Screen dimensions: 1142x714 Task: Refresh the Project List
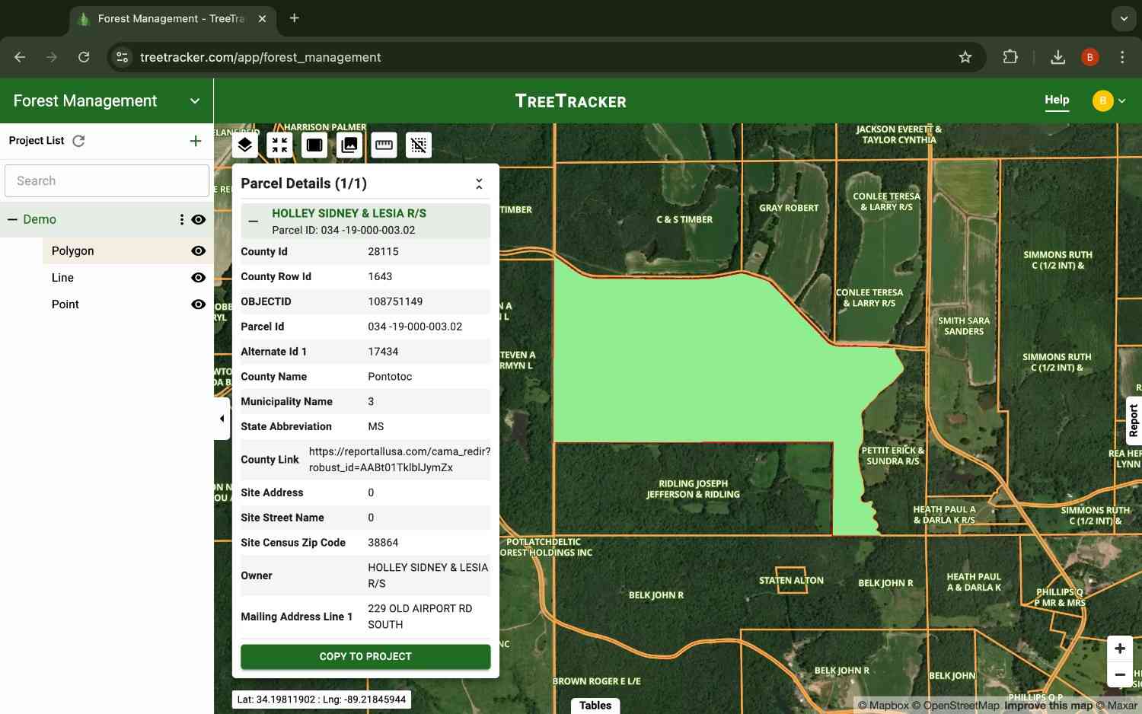[x=79, y=140]
